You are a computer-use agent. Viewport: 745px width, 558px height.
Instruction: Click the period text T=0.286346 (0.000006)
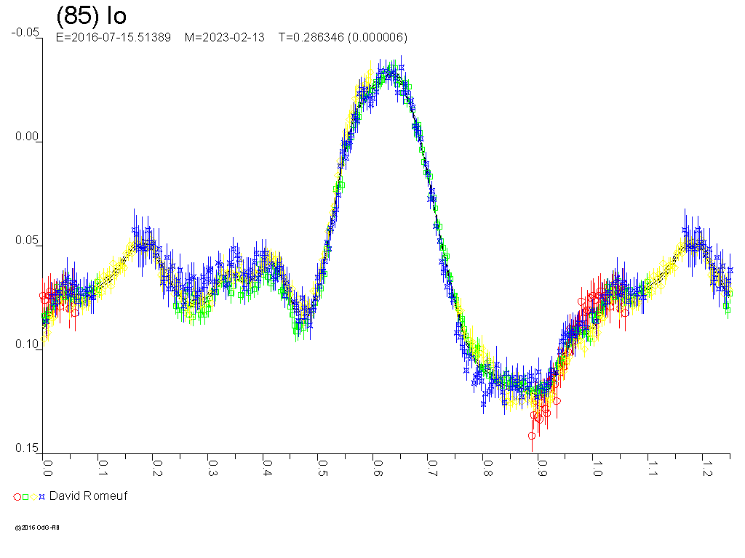[x=343, y=38]
